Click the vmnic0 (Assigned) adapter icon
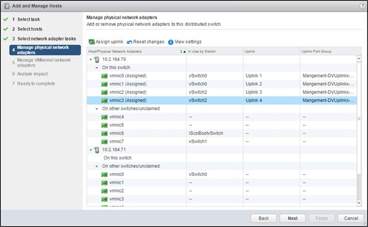 [104, 76]
